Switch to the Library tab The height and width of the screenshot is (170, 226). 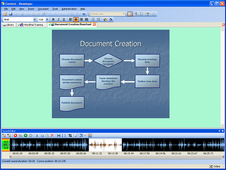[8, 25]
